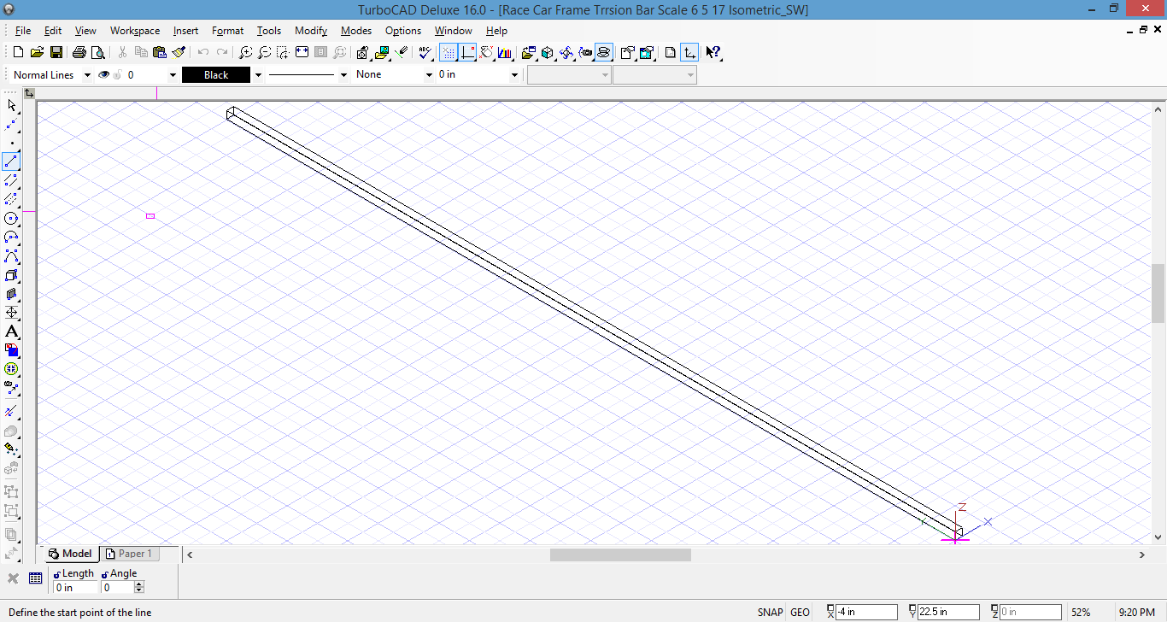Image resolution: width=1167 pixels, height=622 pixels.
Task: Toggle GEO mode in status bar
Action: pyautogui.click(x=800, y=612)
